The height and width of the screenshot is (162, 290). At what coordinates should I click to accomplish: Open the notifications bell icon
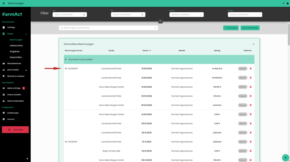click(x=287, y=3)
